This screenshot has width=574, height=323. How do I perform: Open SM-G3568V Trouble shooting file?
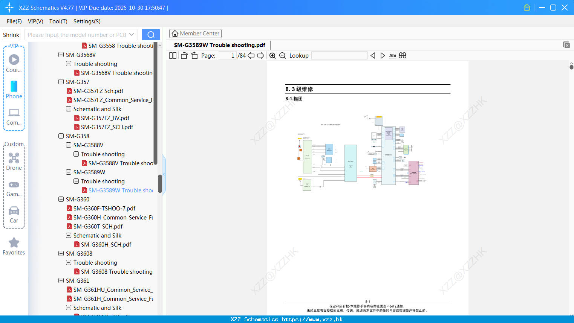pos(113,73)
